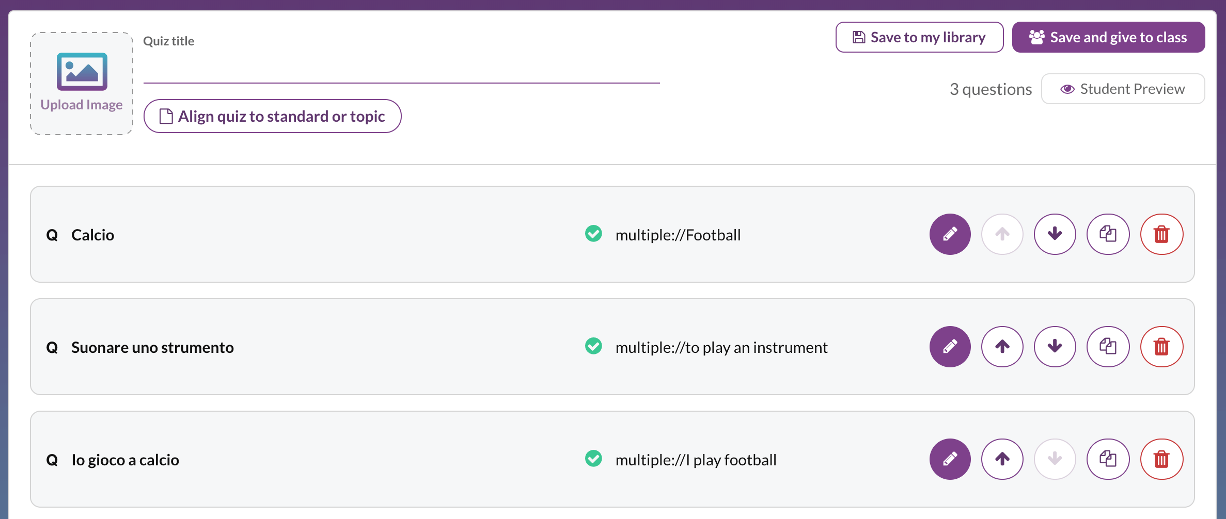Edit the Io gioco a calcio question

coord(950,459)
